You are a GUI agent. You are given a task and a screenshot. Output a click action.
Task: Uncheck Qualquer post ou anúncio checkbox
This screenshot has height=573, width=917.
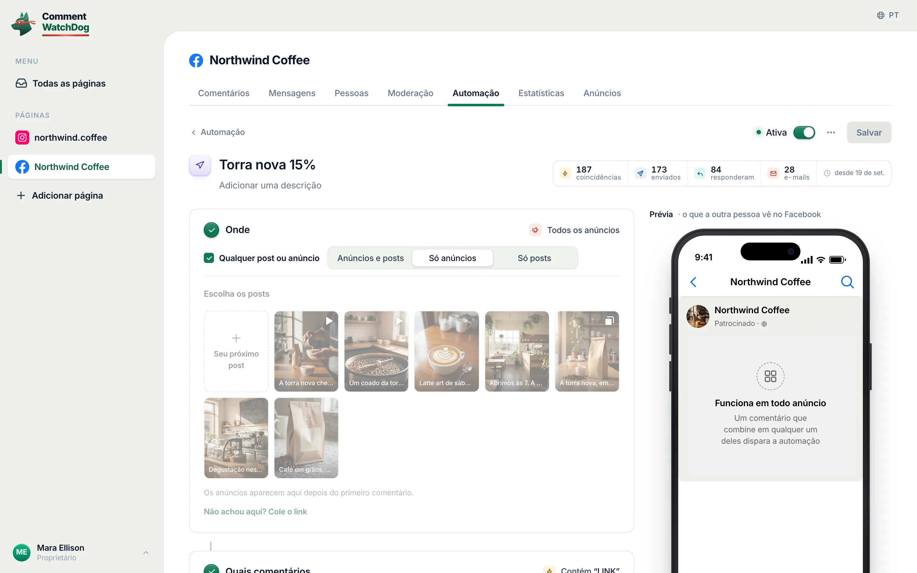coord(209,258)
